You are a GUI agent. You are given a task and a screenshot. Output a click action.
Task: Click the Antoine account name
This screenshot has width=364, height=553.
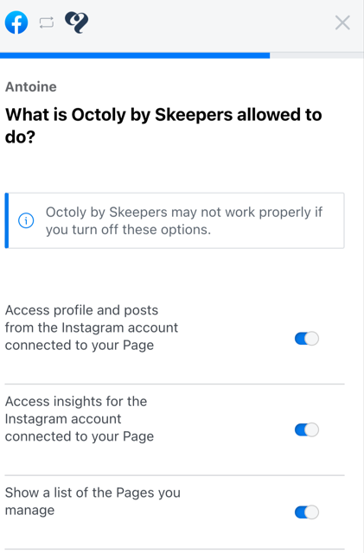pyautogui.click(x=31, y=86)
